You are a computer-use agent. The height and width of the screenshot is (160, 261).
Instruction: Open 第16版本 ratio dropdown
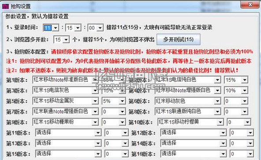pos(242,154)
